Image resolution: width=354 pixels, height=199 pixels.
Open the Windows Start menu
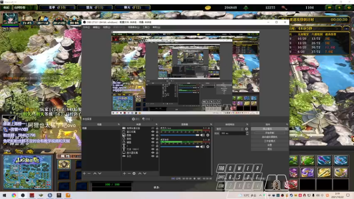4,195
